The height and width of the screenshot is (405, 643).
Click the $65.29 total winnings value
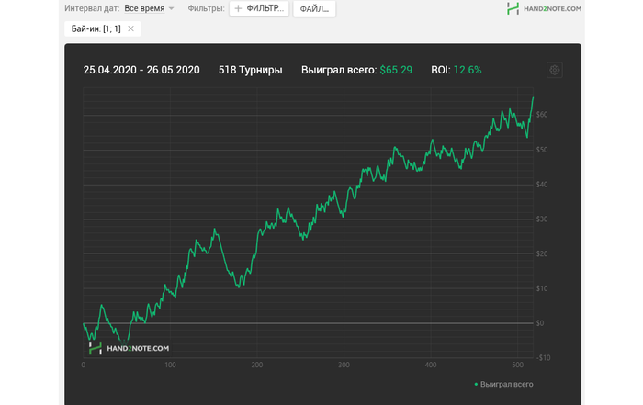(x=396, y=70)
